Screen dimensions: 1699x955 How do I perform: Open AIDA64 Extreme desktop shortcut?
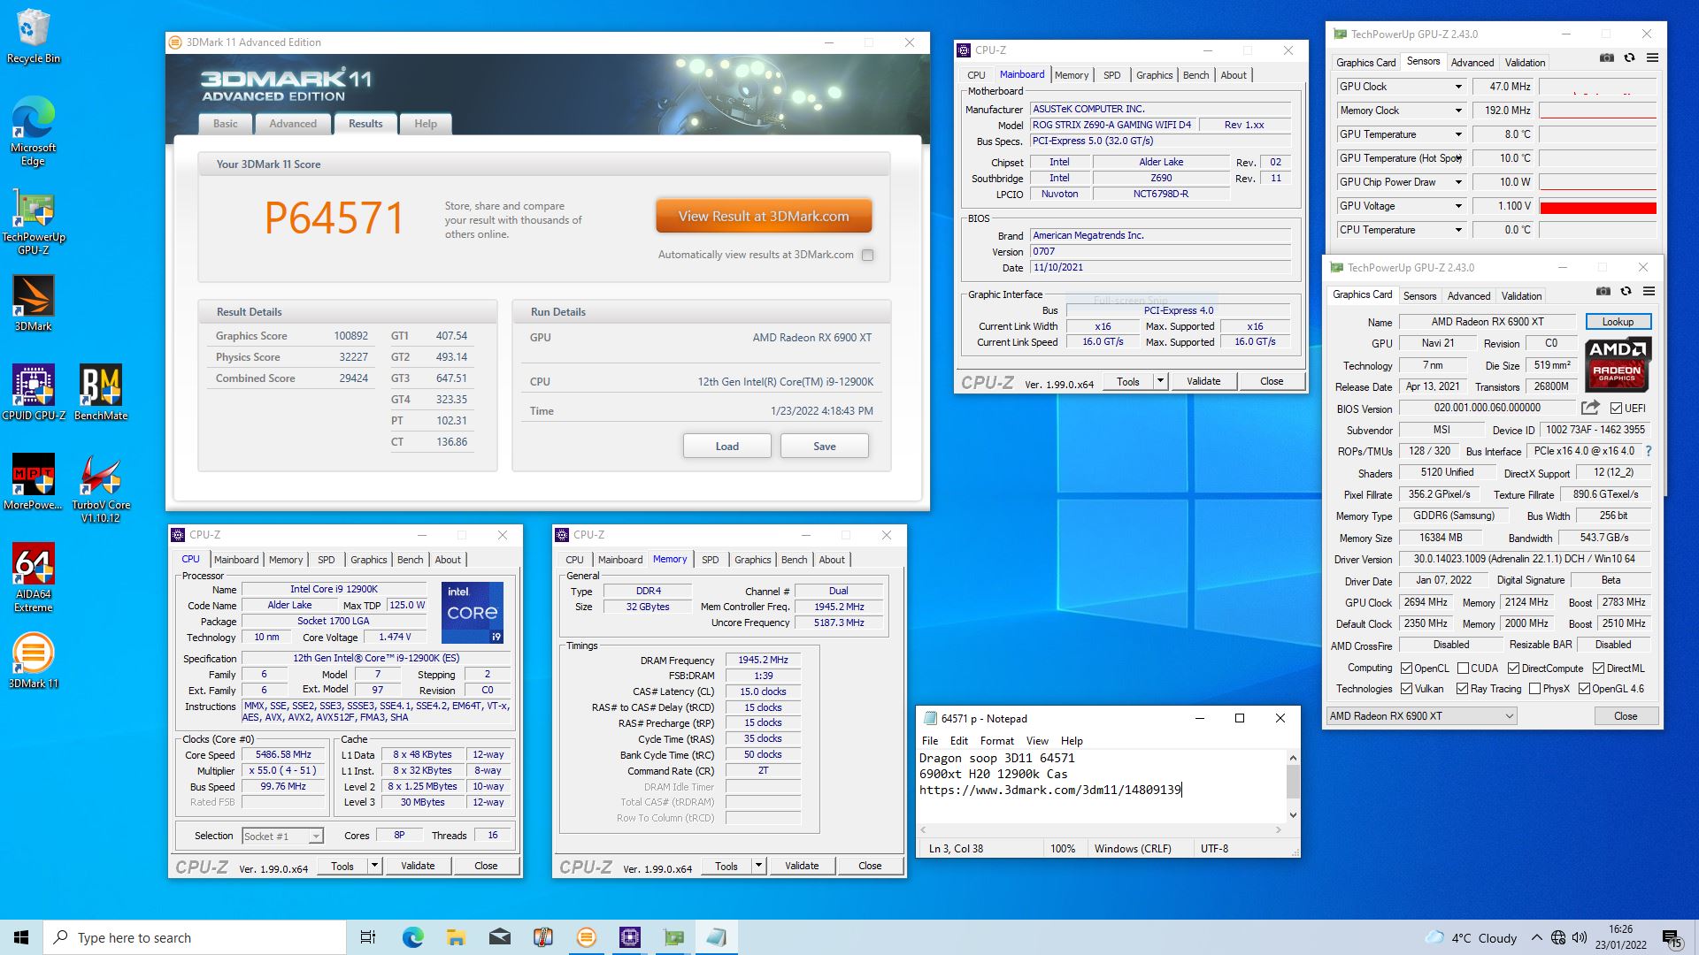coord(34,577)
